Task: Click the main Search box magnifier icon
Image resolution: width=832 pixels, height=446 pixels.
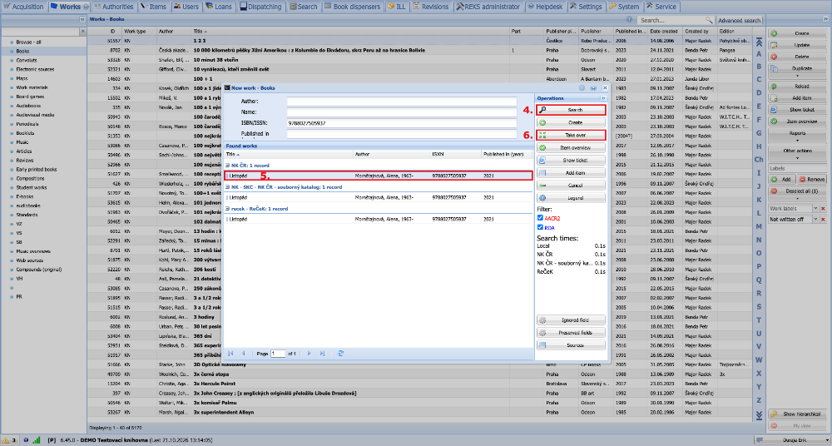Action: [709, 20]
